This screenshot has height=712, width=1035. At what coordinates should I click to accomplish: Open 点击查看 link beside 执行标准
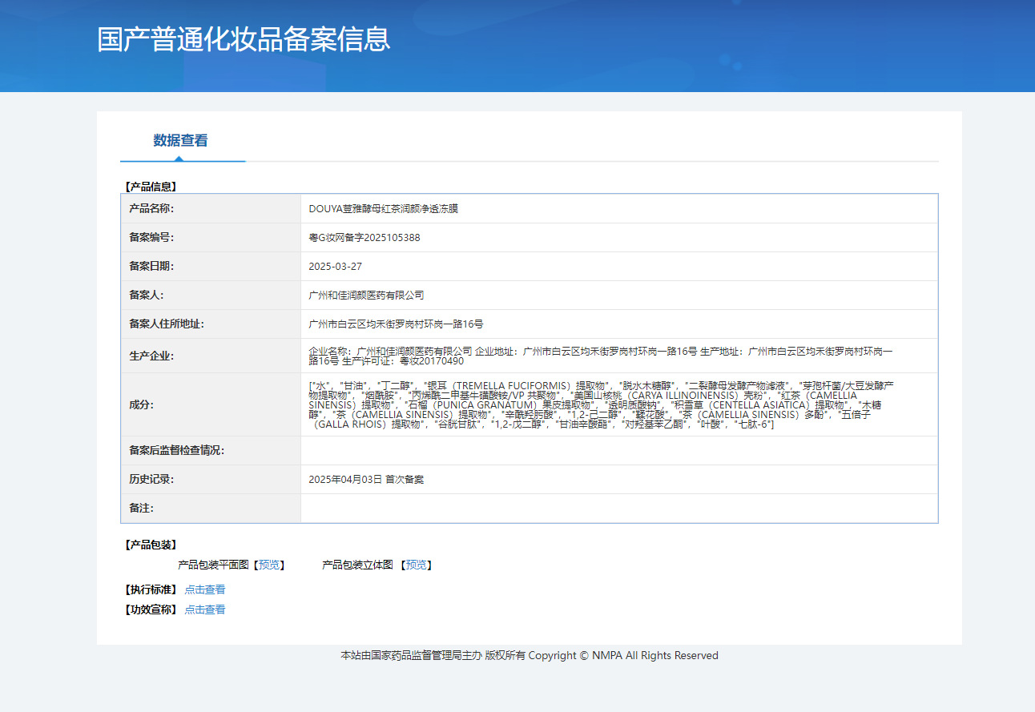205,589
